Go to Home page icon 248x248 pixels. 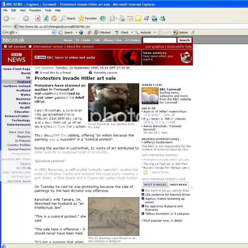[x=54, y=18]
